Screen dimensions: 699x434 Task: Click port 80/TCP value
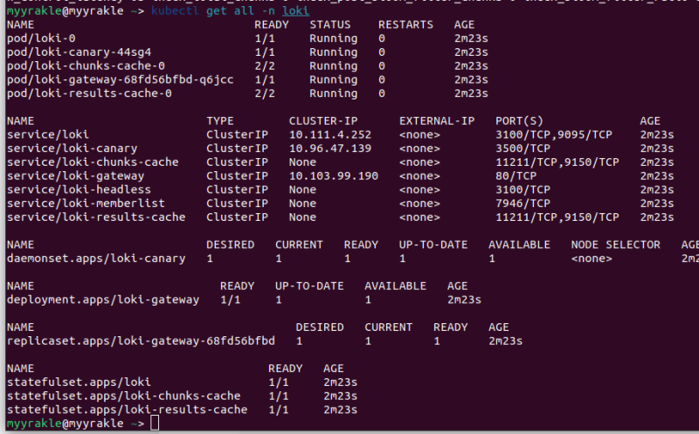[516, 176]
